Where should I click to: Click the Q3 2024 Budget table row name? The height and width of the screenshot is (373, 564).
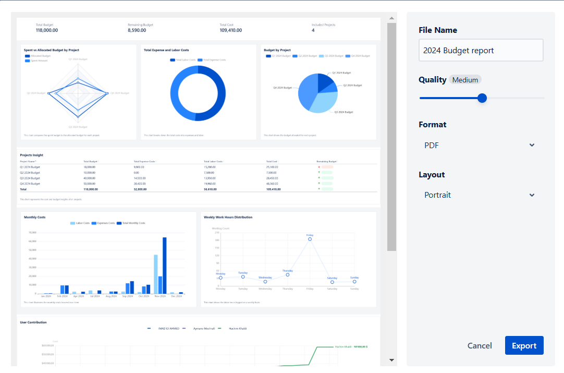pos(30,178)
